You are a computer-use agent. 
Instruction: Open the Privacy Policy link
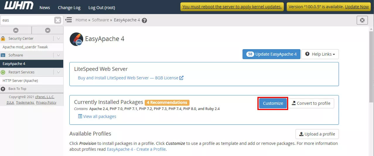click(x=46, y=102)
